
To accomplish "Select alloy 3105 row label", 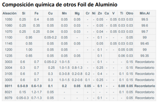I will 8,74.
